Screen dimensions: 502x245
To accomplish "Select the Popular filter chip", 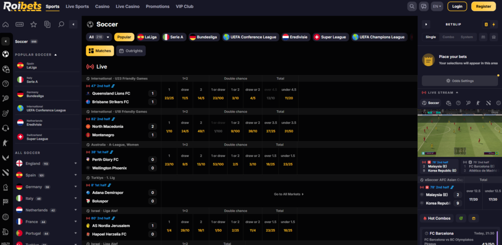I will (x=124, y=37).
